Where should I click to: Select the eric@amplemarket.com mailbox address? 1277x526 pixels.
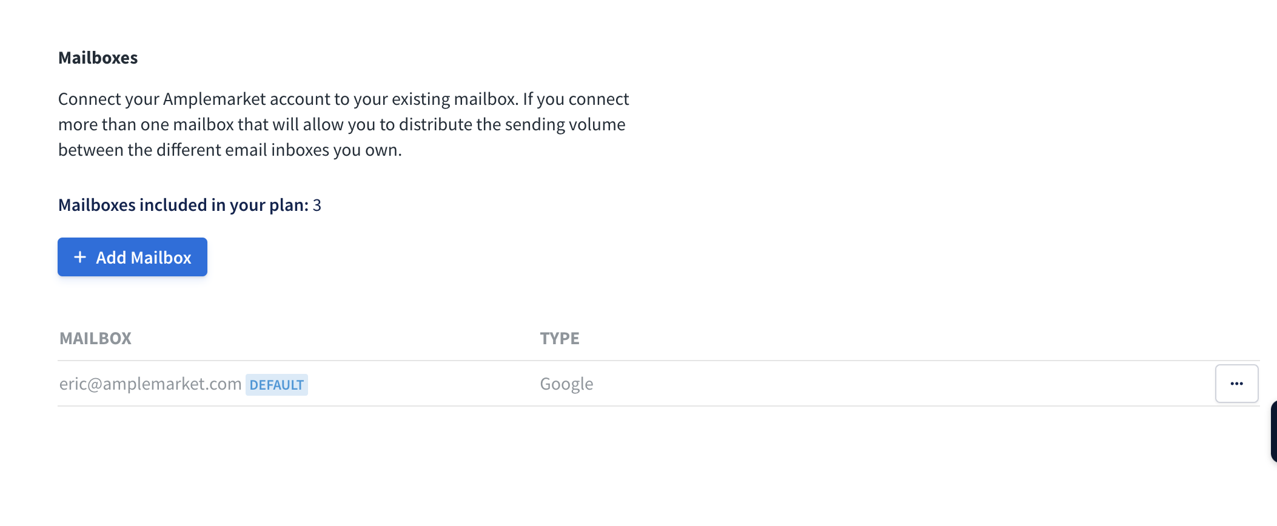[x=150, y=384]
